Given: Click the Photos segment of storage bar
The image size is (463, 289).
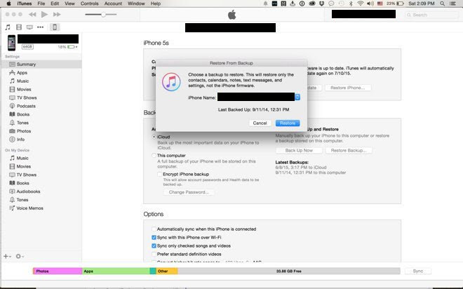Looking at the screenshot, I should 58,271.
